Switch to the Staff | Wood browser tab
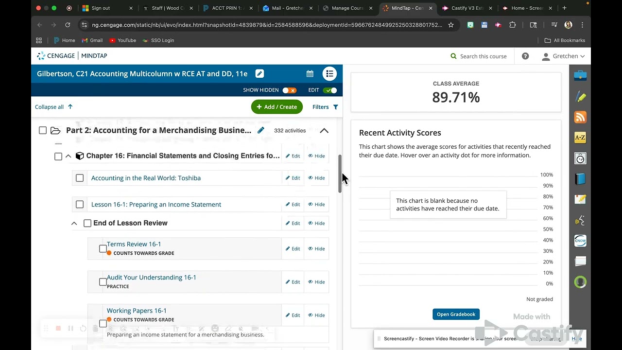The width and height of the screenshot is (622, 350). click(168, 8)
